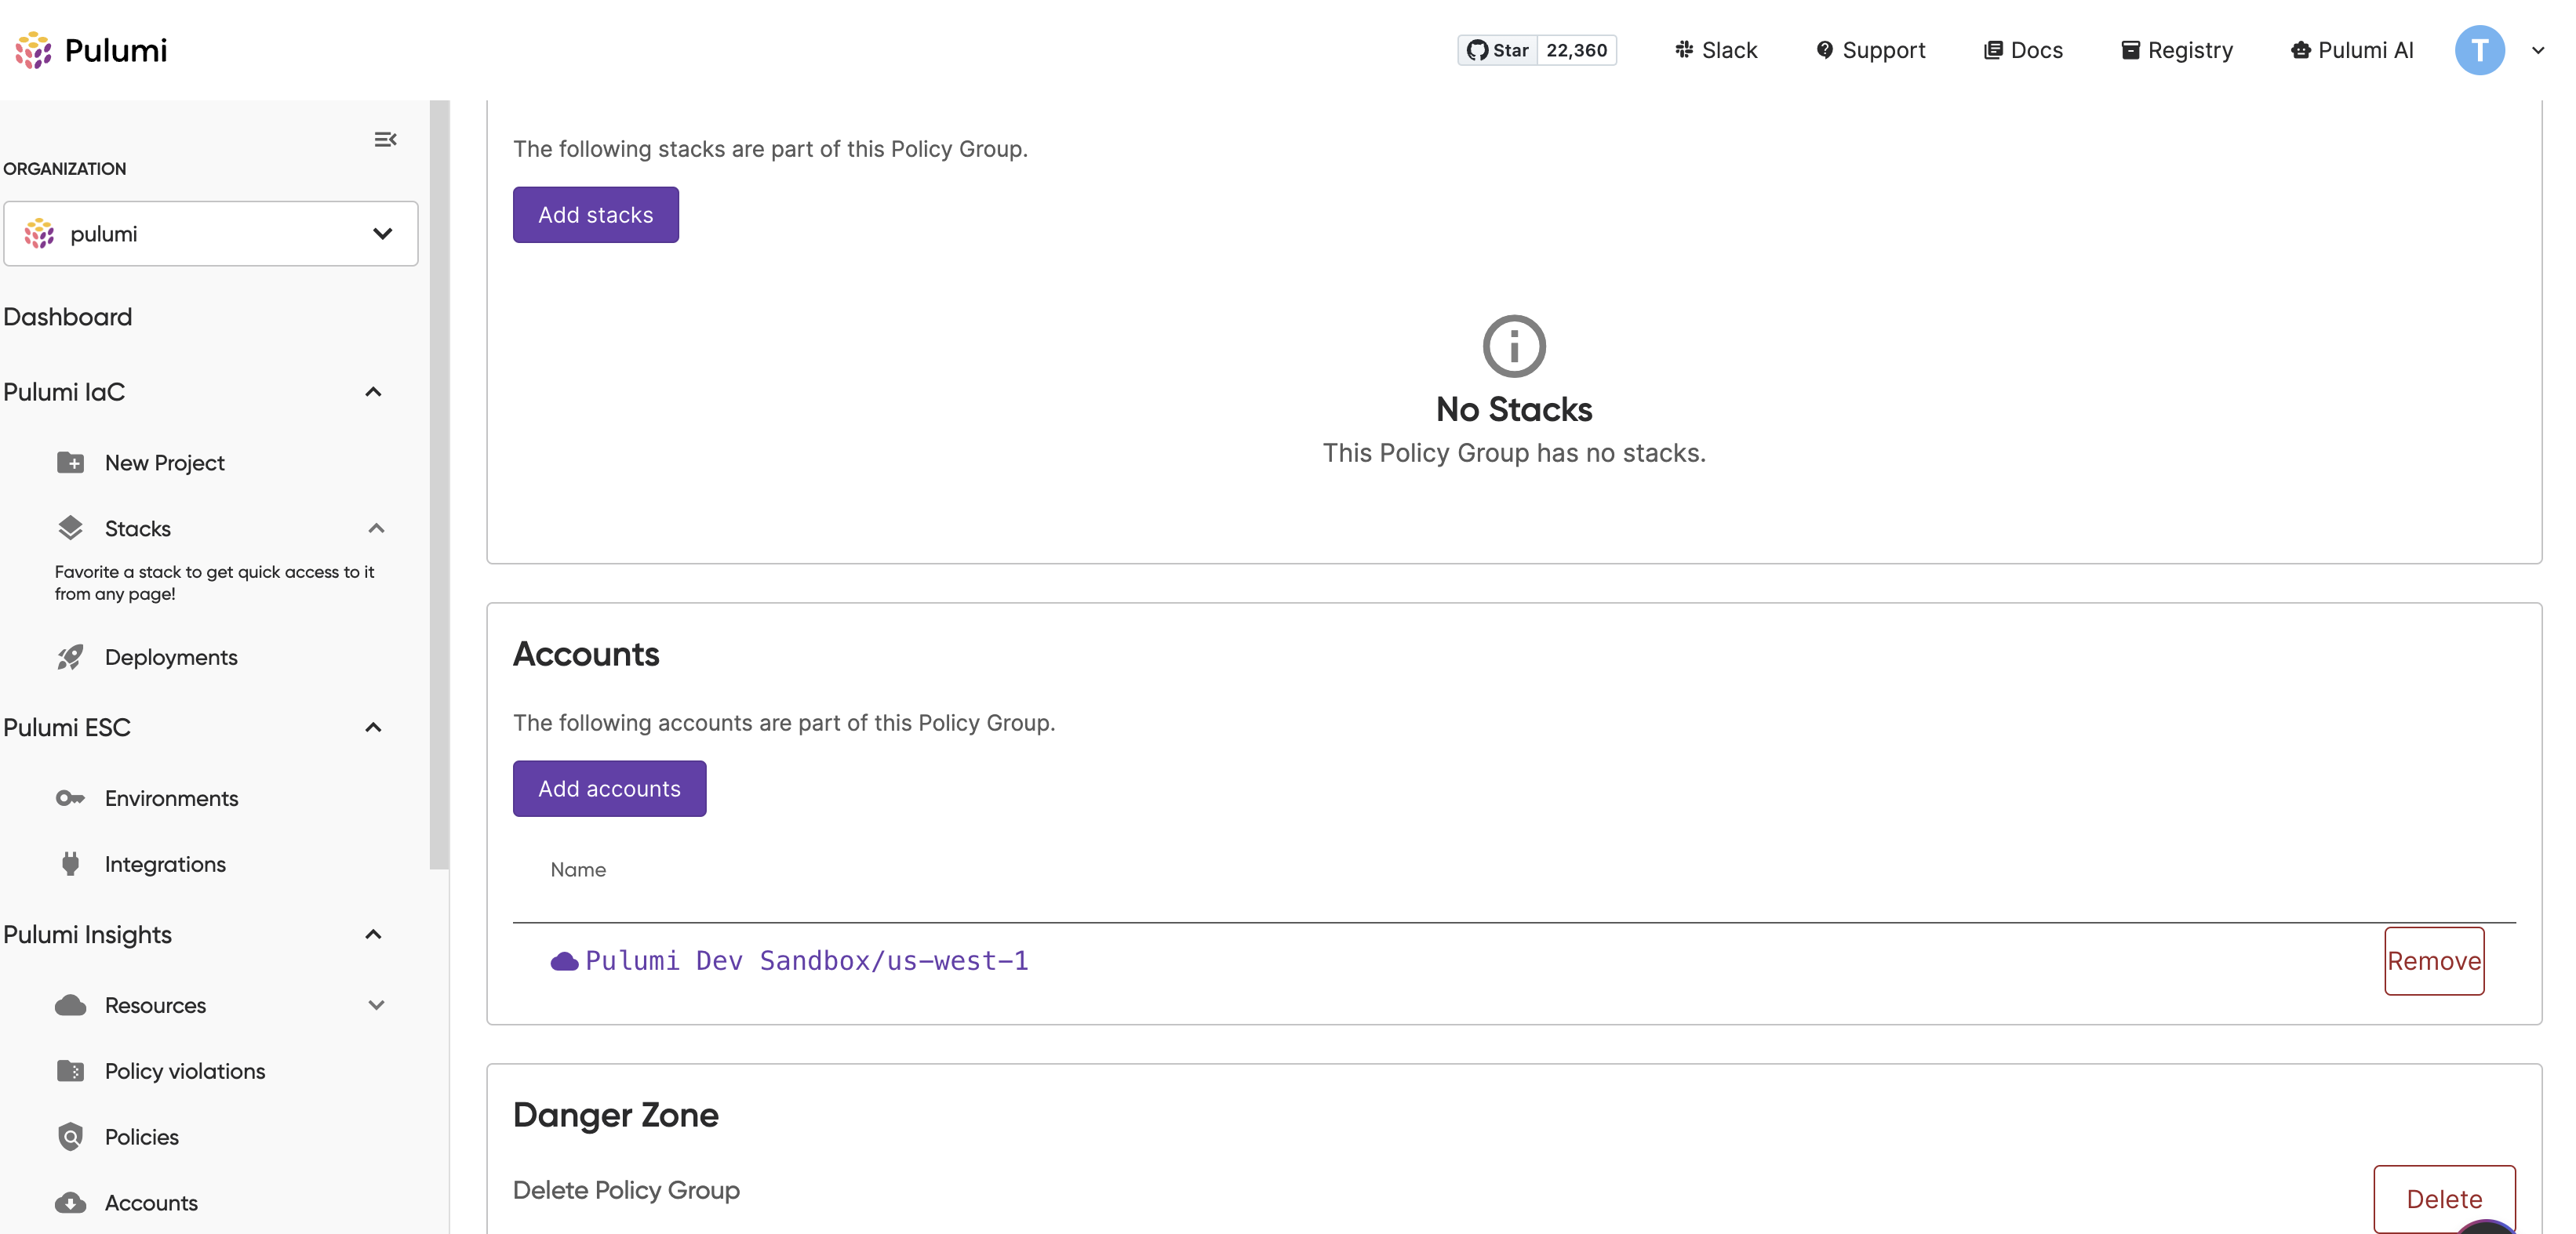Open Integrations in sidebar
This screenshot has height=1234, width=2576.
165,864
